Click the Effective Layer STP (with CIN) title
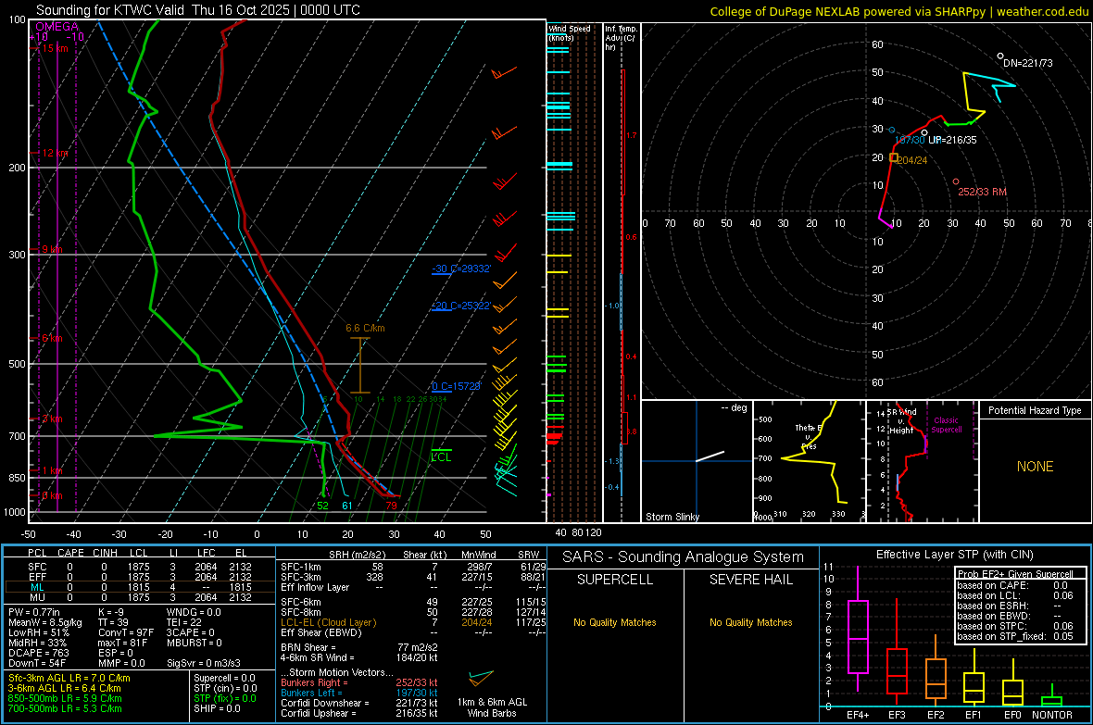Screen dimensions: 1093x725 click(954, 555)
